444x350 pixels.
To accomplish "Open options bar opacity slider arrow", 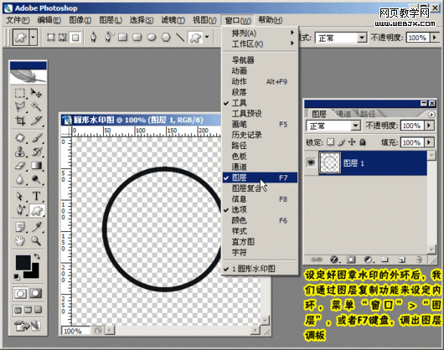I will pyautogui.click(x=435, y=38).
